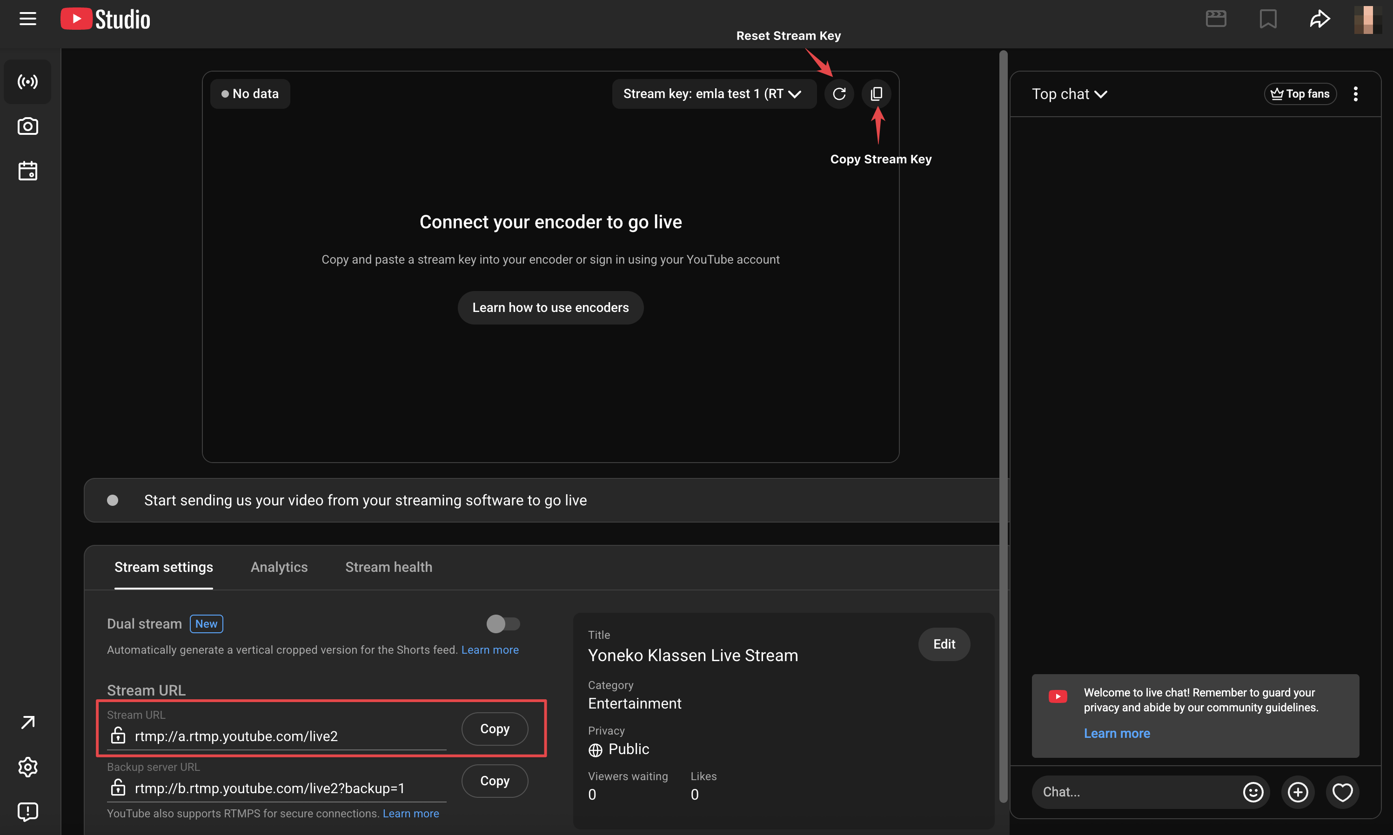This screenshot has width=1393, height=835.
Task: Click the lock icon beside Stream URL
Action: coord(118,735)
